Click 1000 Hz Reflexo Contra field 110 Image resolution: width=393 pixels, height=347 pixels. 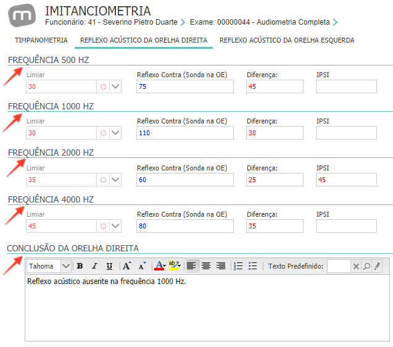point(185,133)
